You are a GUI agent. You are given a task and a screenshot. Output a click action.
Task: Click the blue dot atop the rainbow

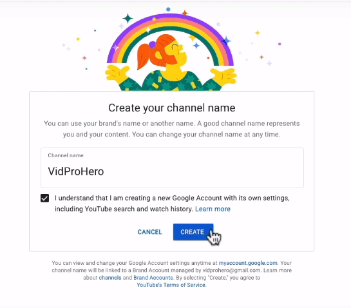pos(168,9)
